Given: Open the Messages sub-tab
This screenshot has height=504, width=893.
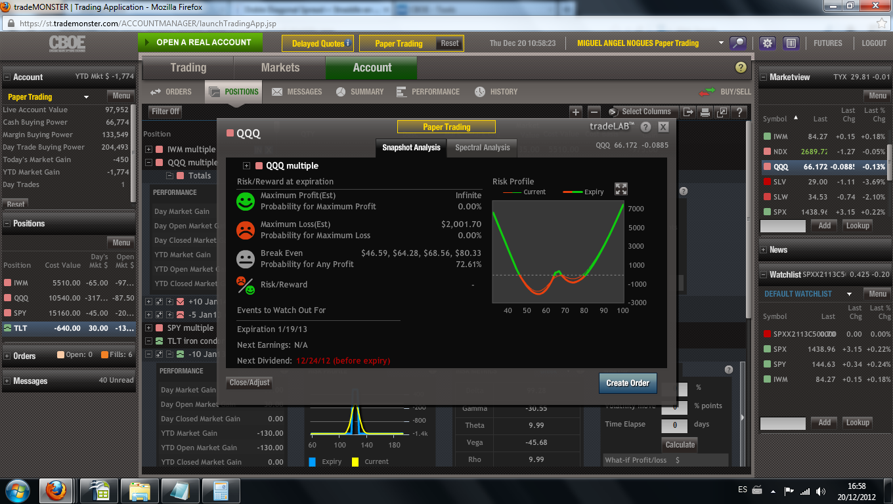Looking at the screenshot, I should [x=297, y=92].
